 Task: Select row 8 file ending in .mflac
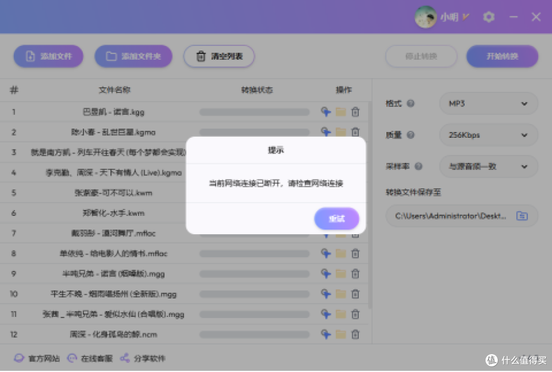click(113, 254)
